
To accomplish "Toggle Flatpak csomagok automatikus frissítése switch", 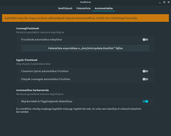I will click(145, 79).
